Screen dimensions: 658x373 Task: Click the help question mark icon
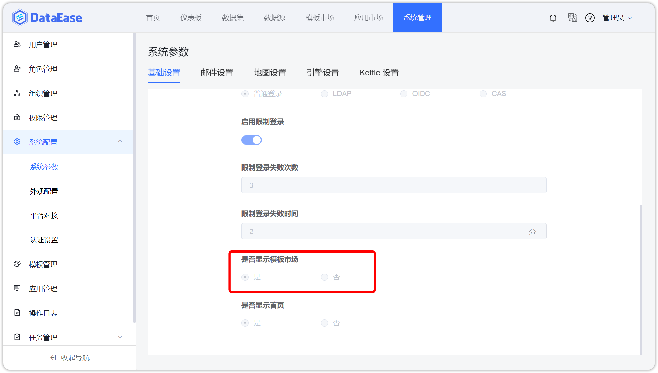(x=590, y=18)
